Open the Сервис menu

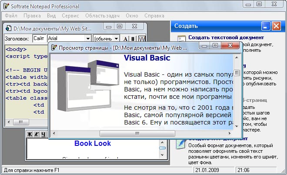70,16
